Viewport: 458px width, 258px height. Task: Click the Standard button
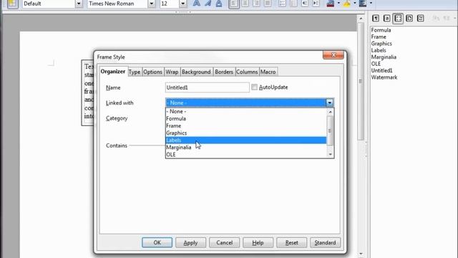pos(325,242)
